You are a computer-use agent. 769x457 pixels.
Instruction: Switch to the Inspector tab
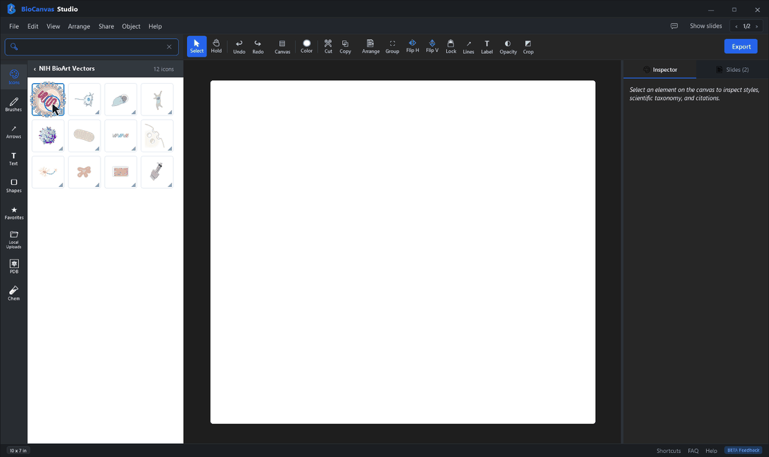click(660, 70)
